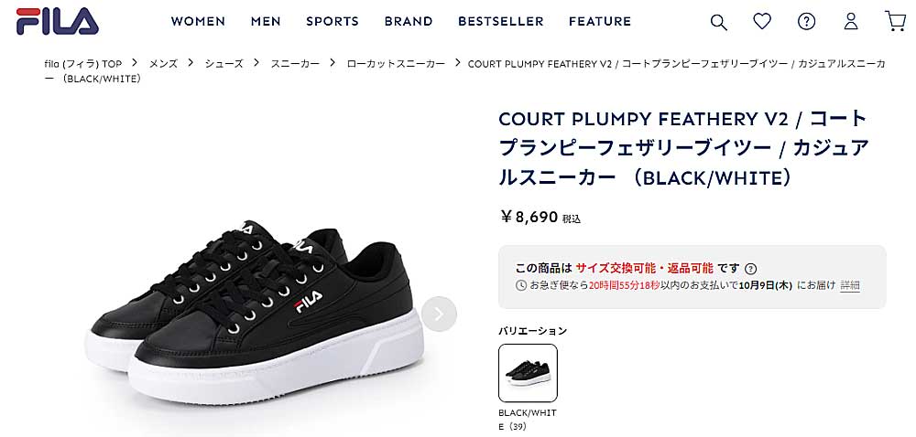Open the スニーカー breadcrumb link
The width and height of the screenshot is (916, 437).
click(295, 64)
